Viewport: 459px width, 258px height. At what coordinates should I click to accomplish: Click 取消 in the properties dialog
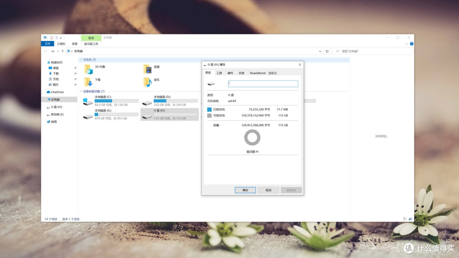click(x=269, y=190)
